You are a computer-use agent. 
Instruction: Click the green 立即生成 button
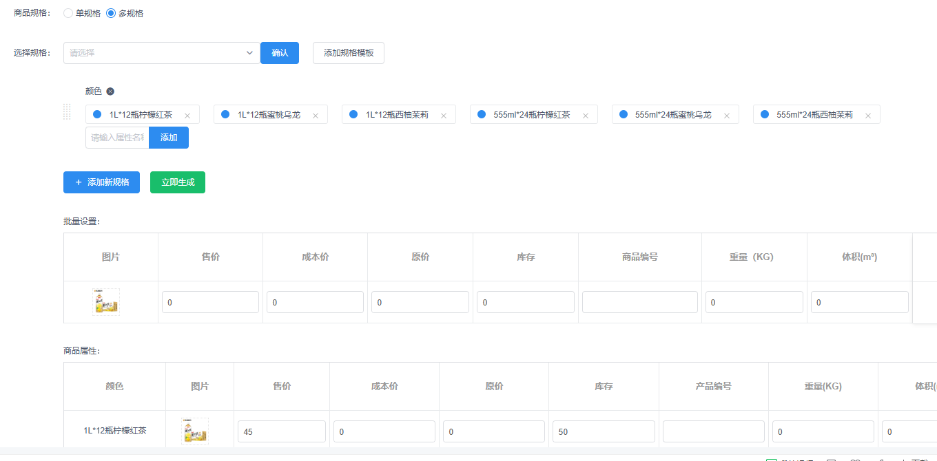click(178, 182)
